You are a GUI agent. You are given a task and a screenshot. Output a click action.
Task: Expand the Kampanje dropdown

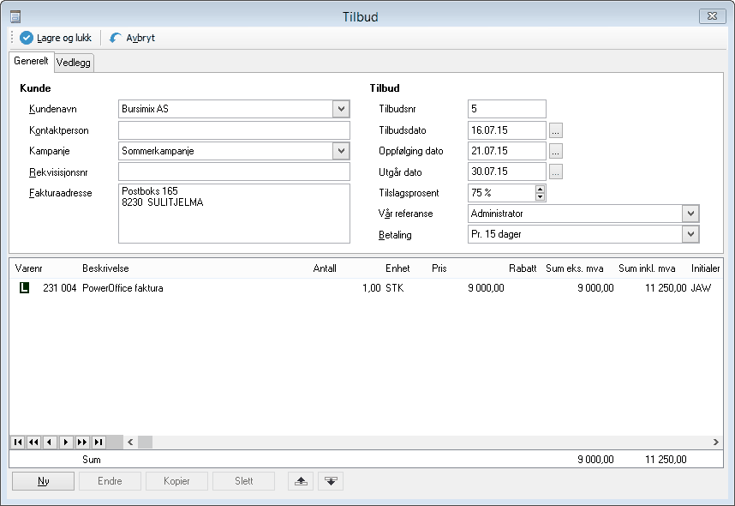pos(341,151)
